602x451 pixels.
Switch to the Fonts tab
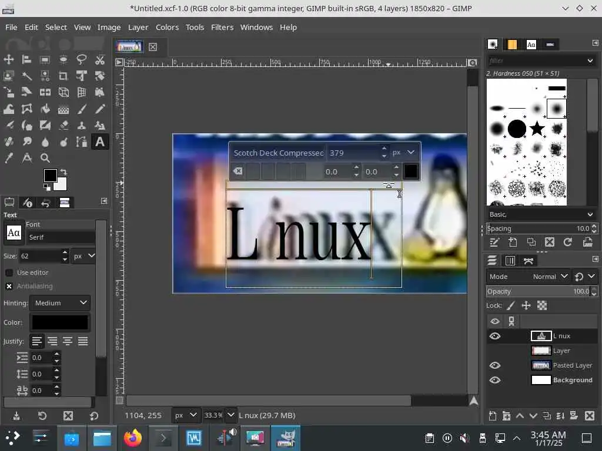(531, 45)
